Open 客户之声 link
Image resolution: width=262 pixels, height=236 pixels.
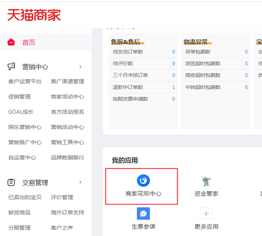click(x=62, y=228)
